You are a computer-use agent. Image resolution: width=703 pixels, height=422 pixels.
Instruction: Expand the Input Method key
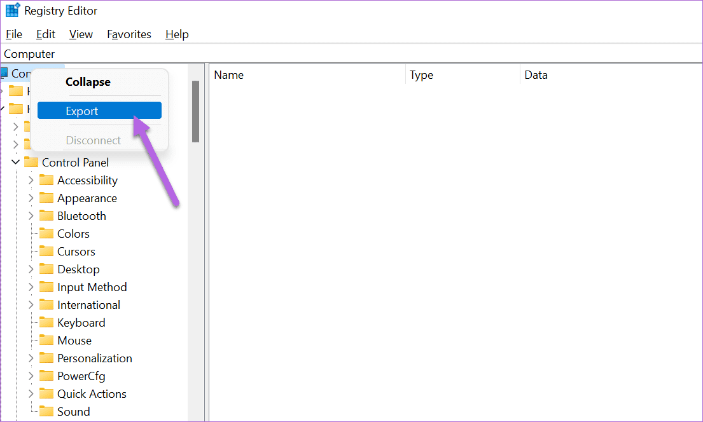[x=31, y=287]
